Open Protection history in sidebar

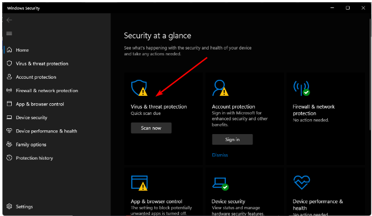34,158
